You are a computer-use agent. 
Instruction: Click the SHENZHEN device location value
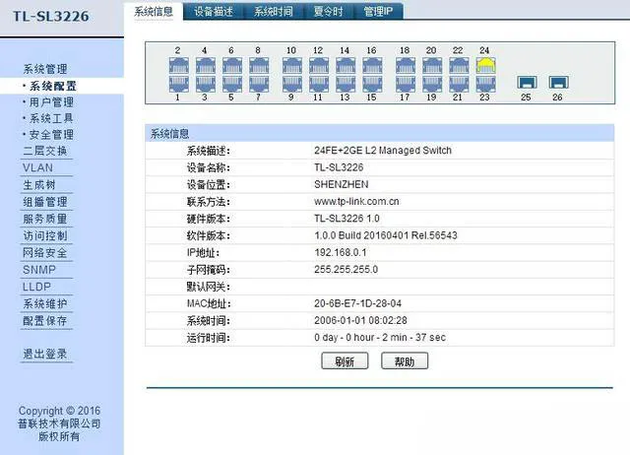click(x=342, y=184)
